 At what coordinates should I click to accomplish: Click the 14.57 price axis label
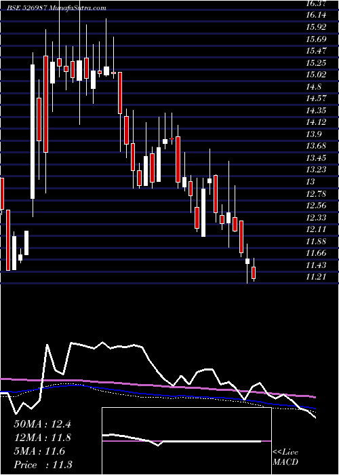[316, 98]
